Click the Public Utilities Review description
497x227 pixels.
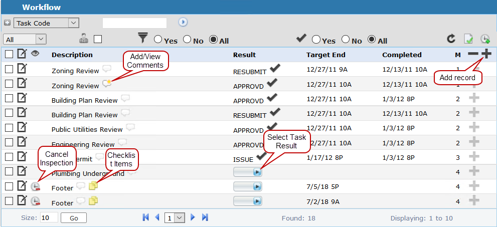click(87, 129)
